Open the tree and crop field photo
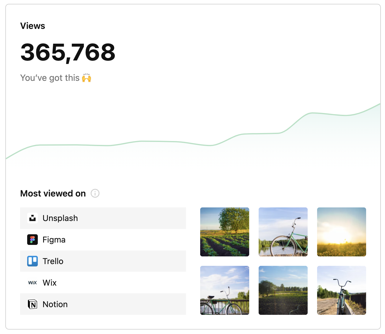 225,232
